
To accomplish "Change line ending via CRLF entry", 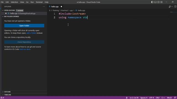I will tap(158, 98).
